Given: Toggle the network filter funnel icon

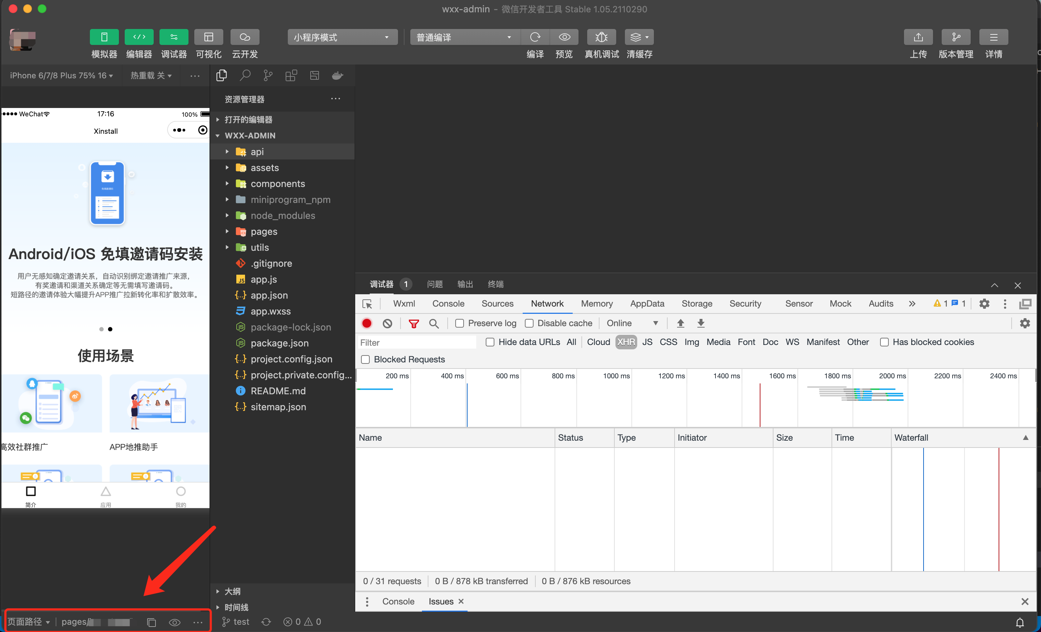Looking at the screenshot, I should pyautogui.click(x=414, y=323).
